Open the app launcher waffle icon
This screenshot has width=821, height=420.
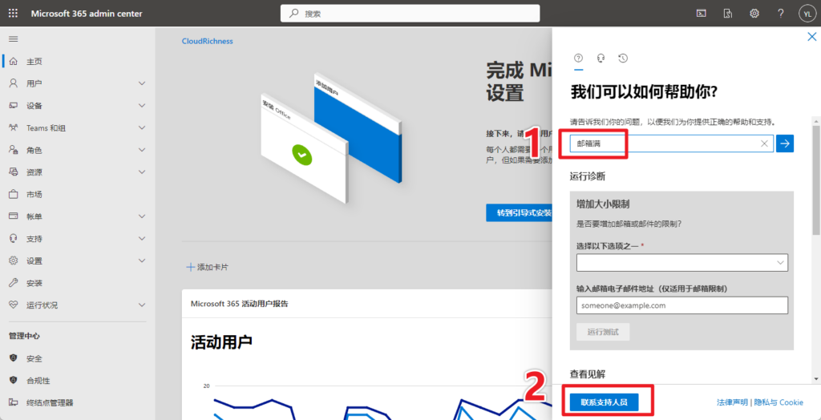13,14
